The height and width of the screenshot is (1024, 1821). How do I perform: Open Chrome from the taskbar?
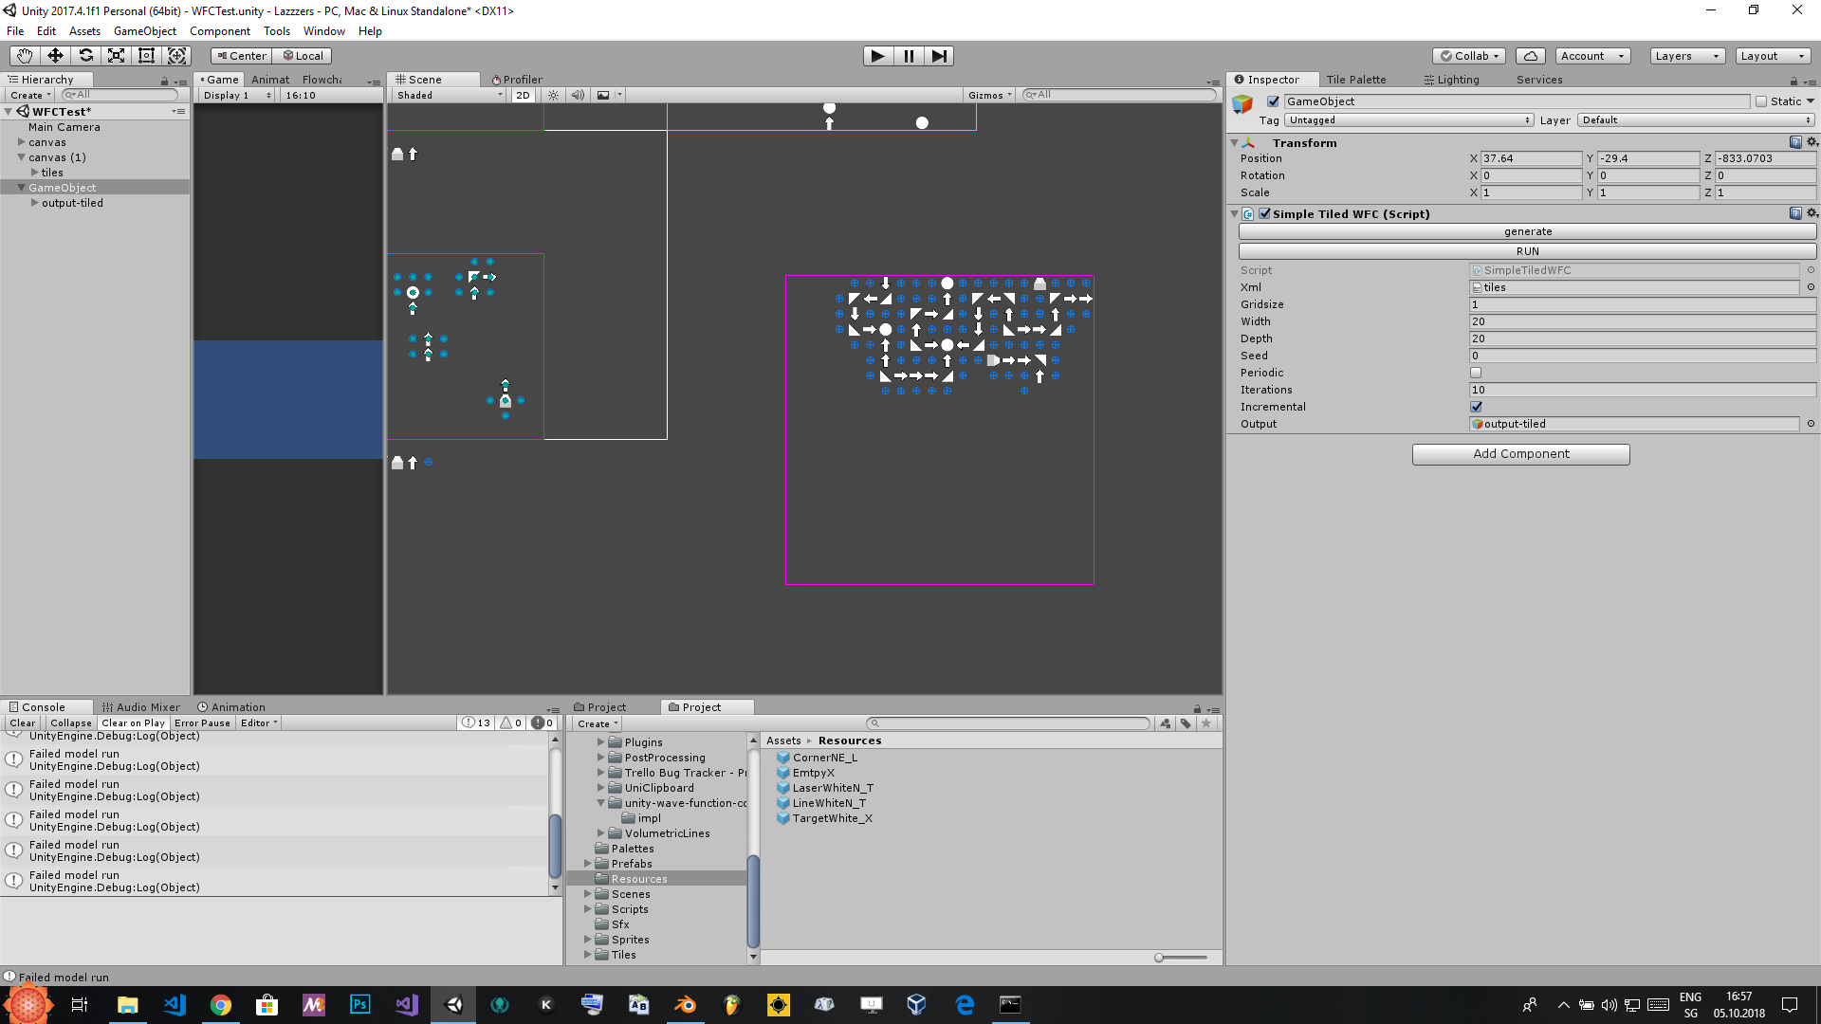tap(220, 1005)
